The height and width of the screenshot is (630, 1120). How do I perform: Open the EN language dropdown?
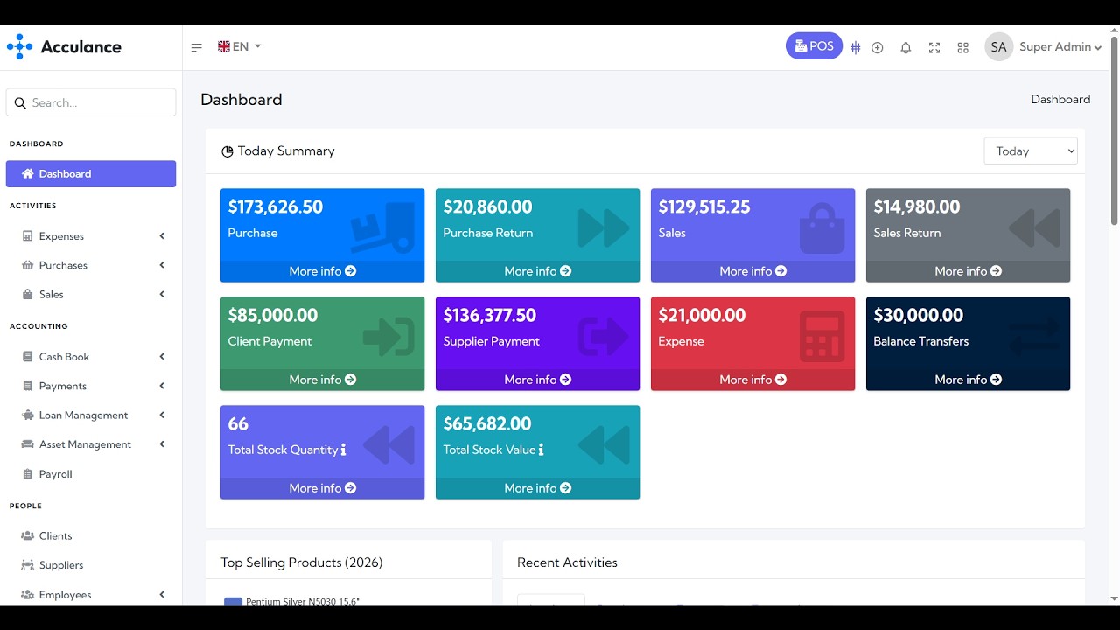pyautogui.click(x=240, y=47)
